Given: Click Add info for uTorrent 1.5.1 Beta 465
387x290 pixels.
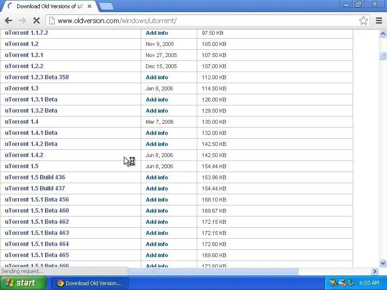Looking at the screenshot, I should [157, 255].
